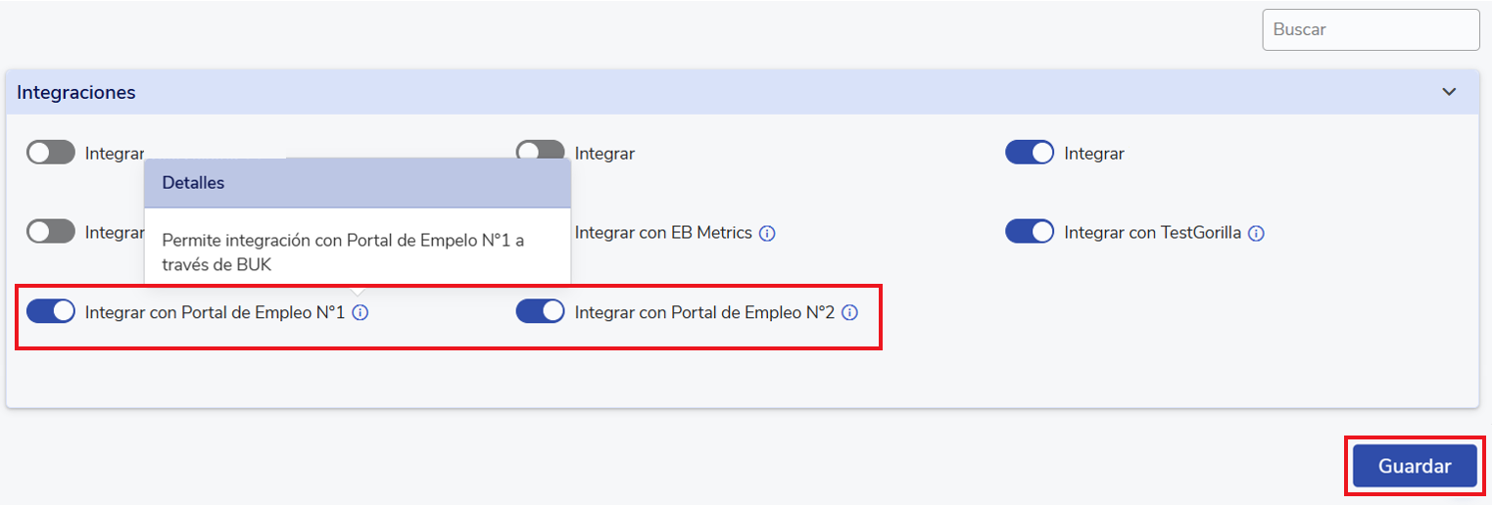The width and height of the screenshot is (1492, 505).
Task: Switch off Portal de Empleo N°2 integration
Action: click(x=541, y=311)
